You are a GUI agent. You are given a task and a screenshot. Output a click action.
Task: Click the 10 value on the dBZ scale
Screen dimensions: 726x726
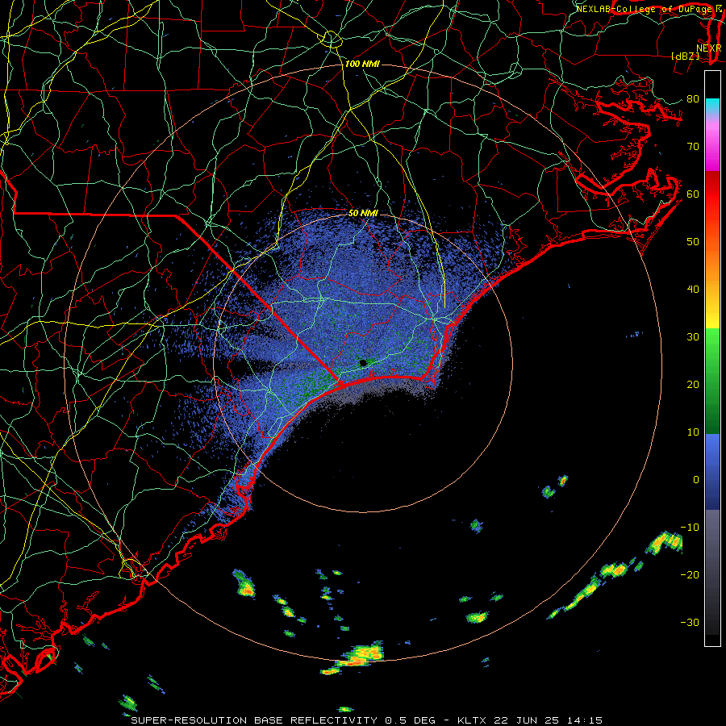pos(693,432)
